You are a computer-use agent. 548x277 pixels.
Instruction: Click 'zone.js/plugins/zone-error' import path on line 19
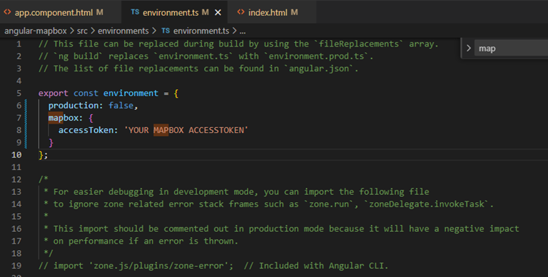point(159,266)
